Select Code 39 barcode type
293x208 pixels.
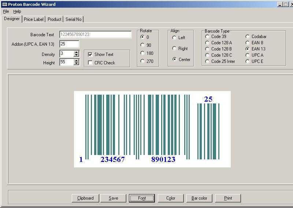pos(207,37)
